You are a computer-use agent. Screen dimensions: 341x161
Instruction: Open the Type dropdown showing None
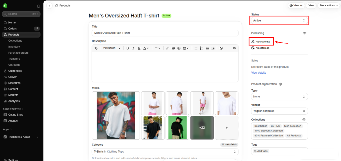coord(279,96)
